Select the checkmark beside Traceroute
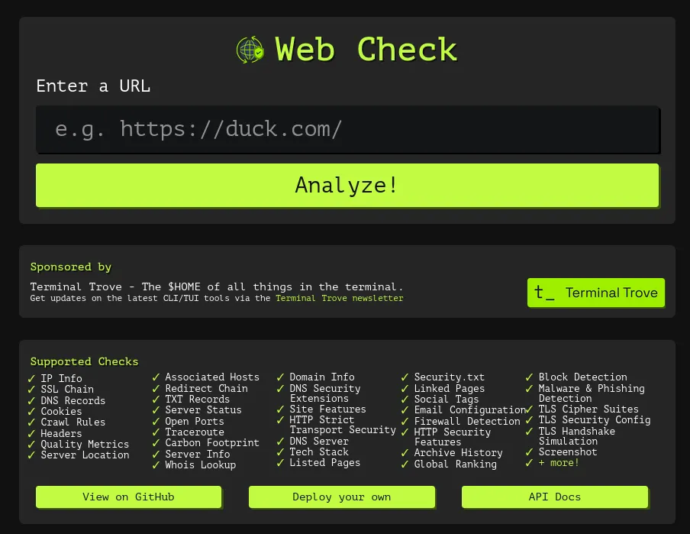The height and width of the screenshot is (534, 690). (156, 432)
